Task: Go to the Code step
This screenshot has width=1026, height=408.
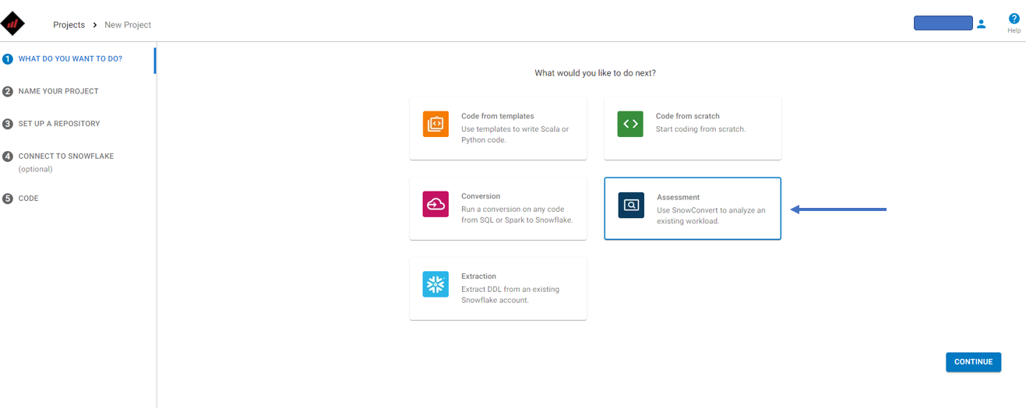Action: [x=28, y=199]
